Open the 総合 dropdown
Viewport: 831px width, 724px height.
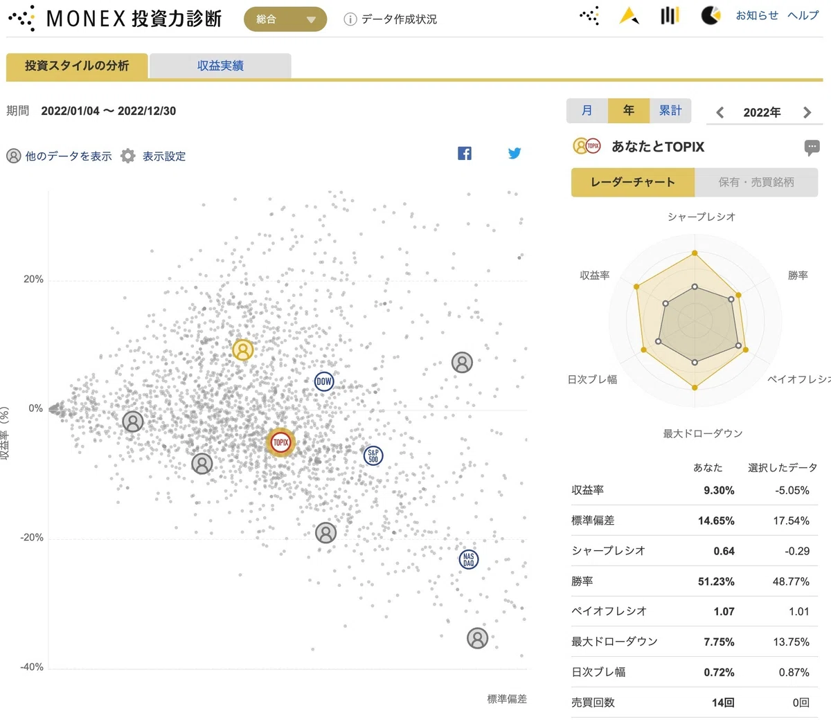pos(285,19)
